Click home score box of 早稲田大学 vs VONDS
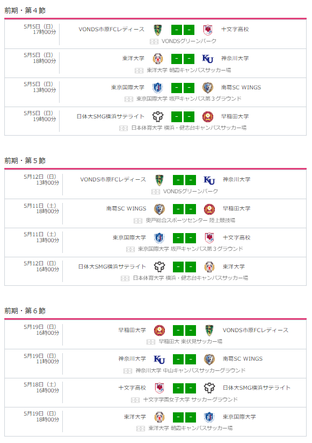The width and height of the screenshot is (312, 443). pyautogui.click(x=178, y=331)
